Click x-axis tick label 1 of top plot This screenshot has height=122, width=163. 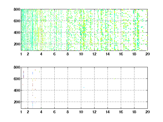21,54
